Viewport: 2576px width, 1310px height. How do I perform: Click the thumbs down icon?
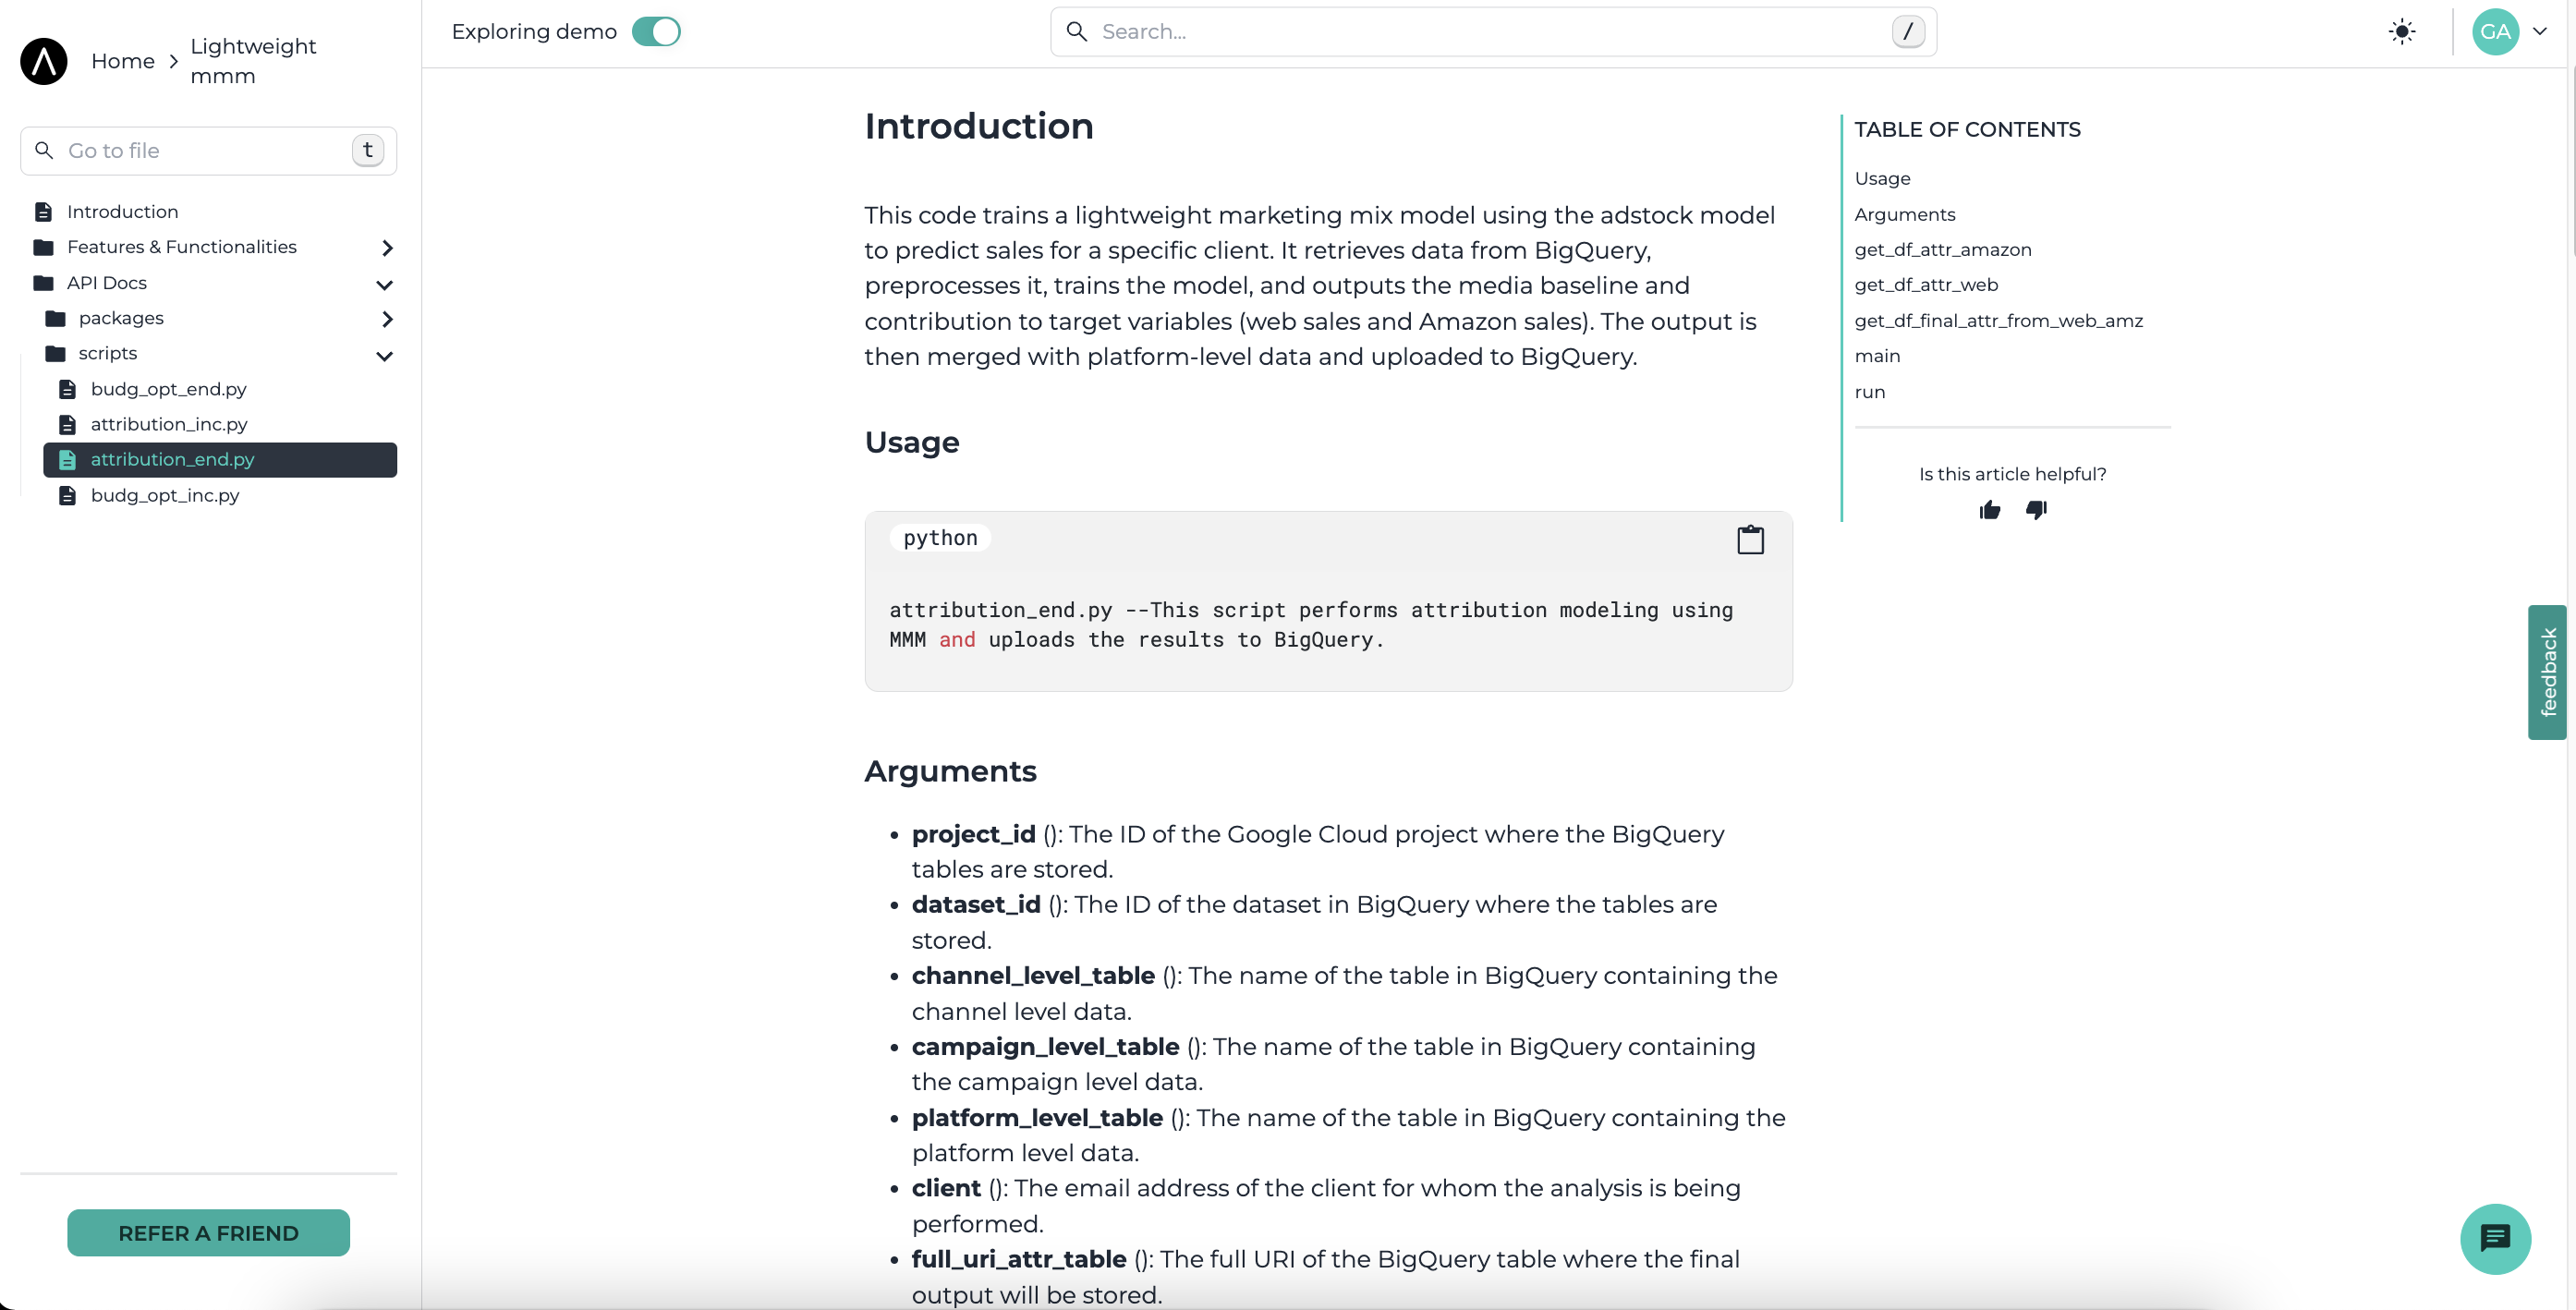click(x=2036, y=510)
